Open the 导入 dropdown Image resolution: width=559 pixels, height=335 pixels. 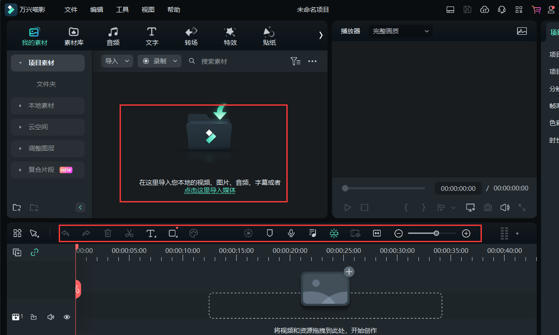117,61
